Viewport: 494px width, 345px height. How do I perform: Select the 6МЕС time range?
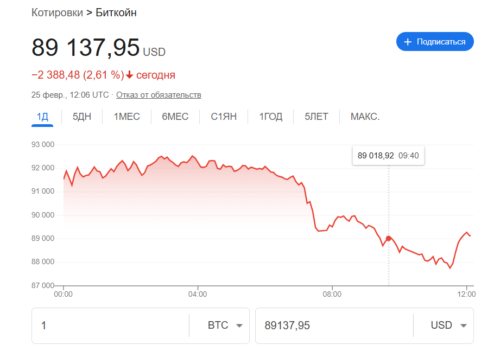tap(175, 117)
